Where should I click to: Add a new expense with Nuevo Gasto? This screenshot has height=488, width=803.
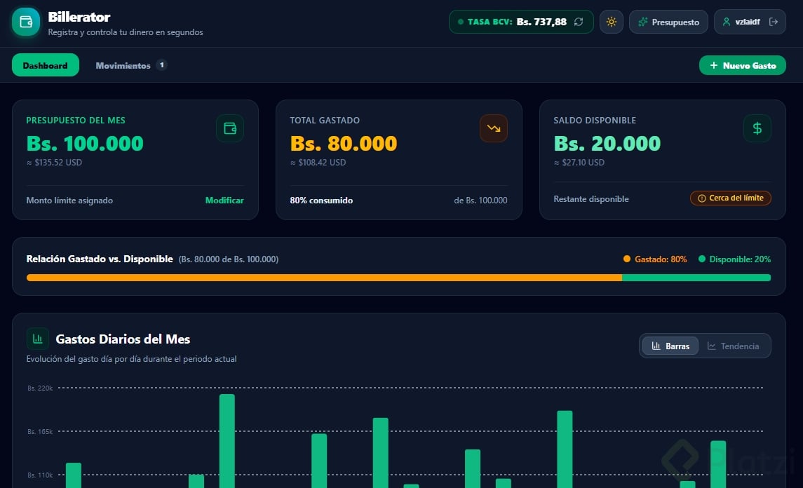tap(742, 65)
